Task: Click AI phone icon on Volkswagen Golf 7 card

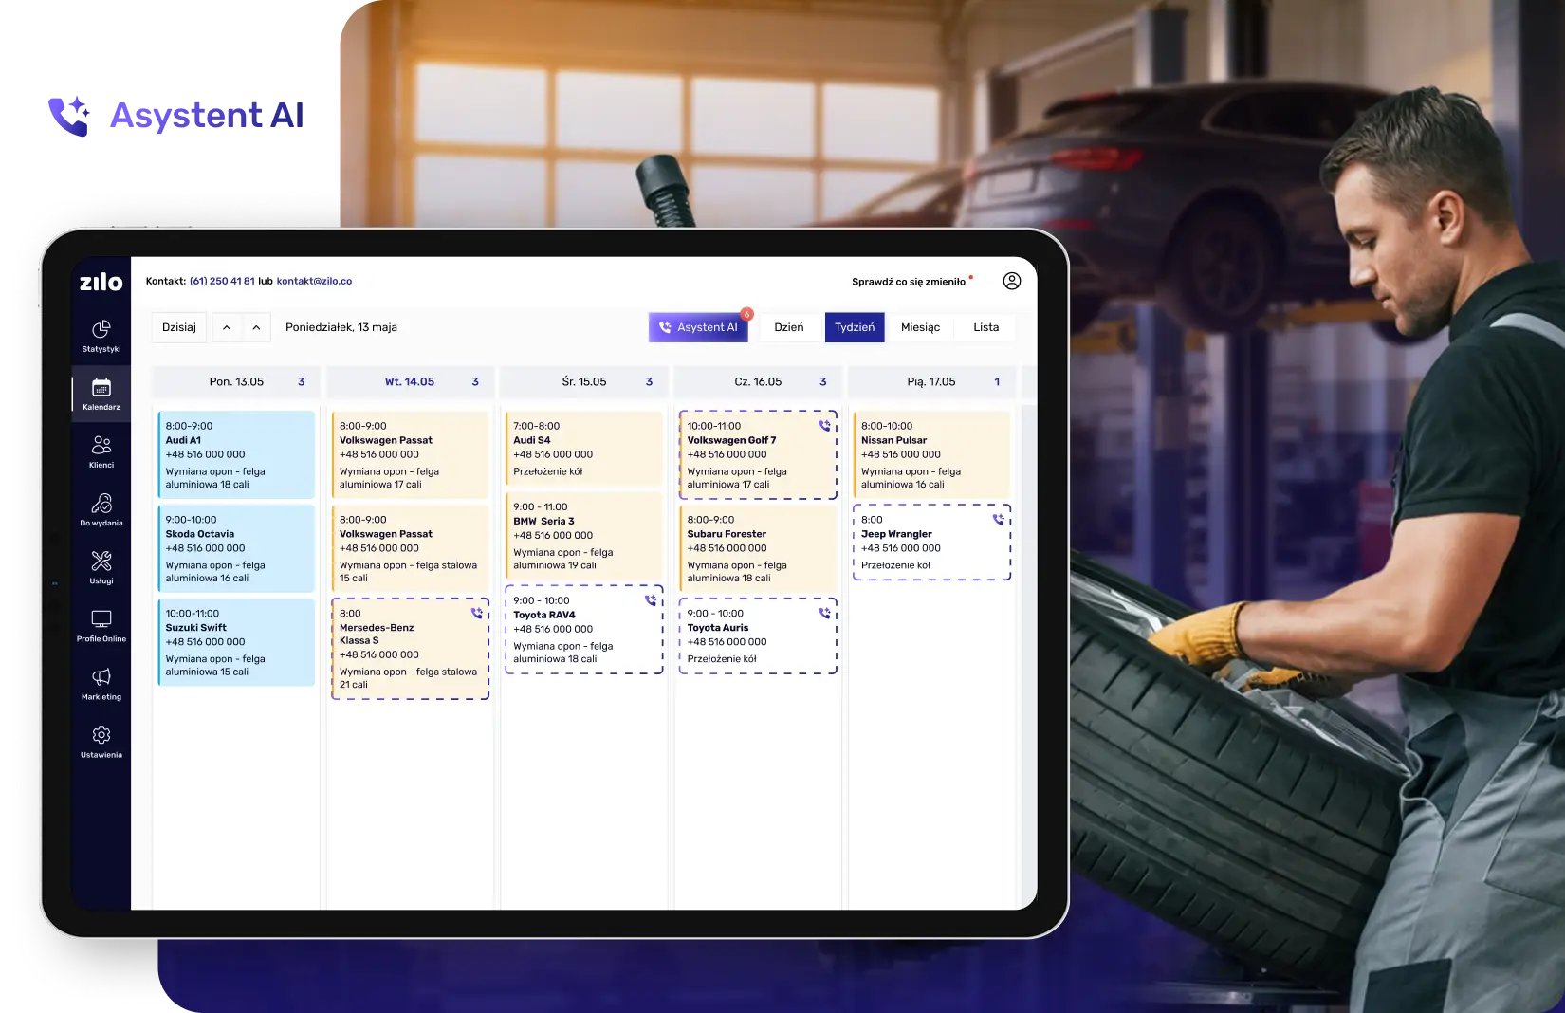Action: click(x=824, y=426)
